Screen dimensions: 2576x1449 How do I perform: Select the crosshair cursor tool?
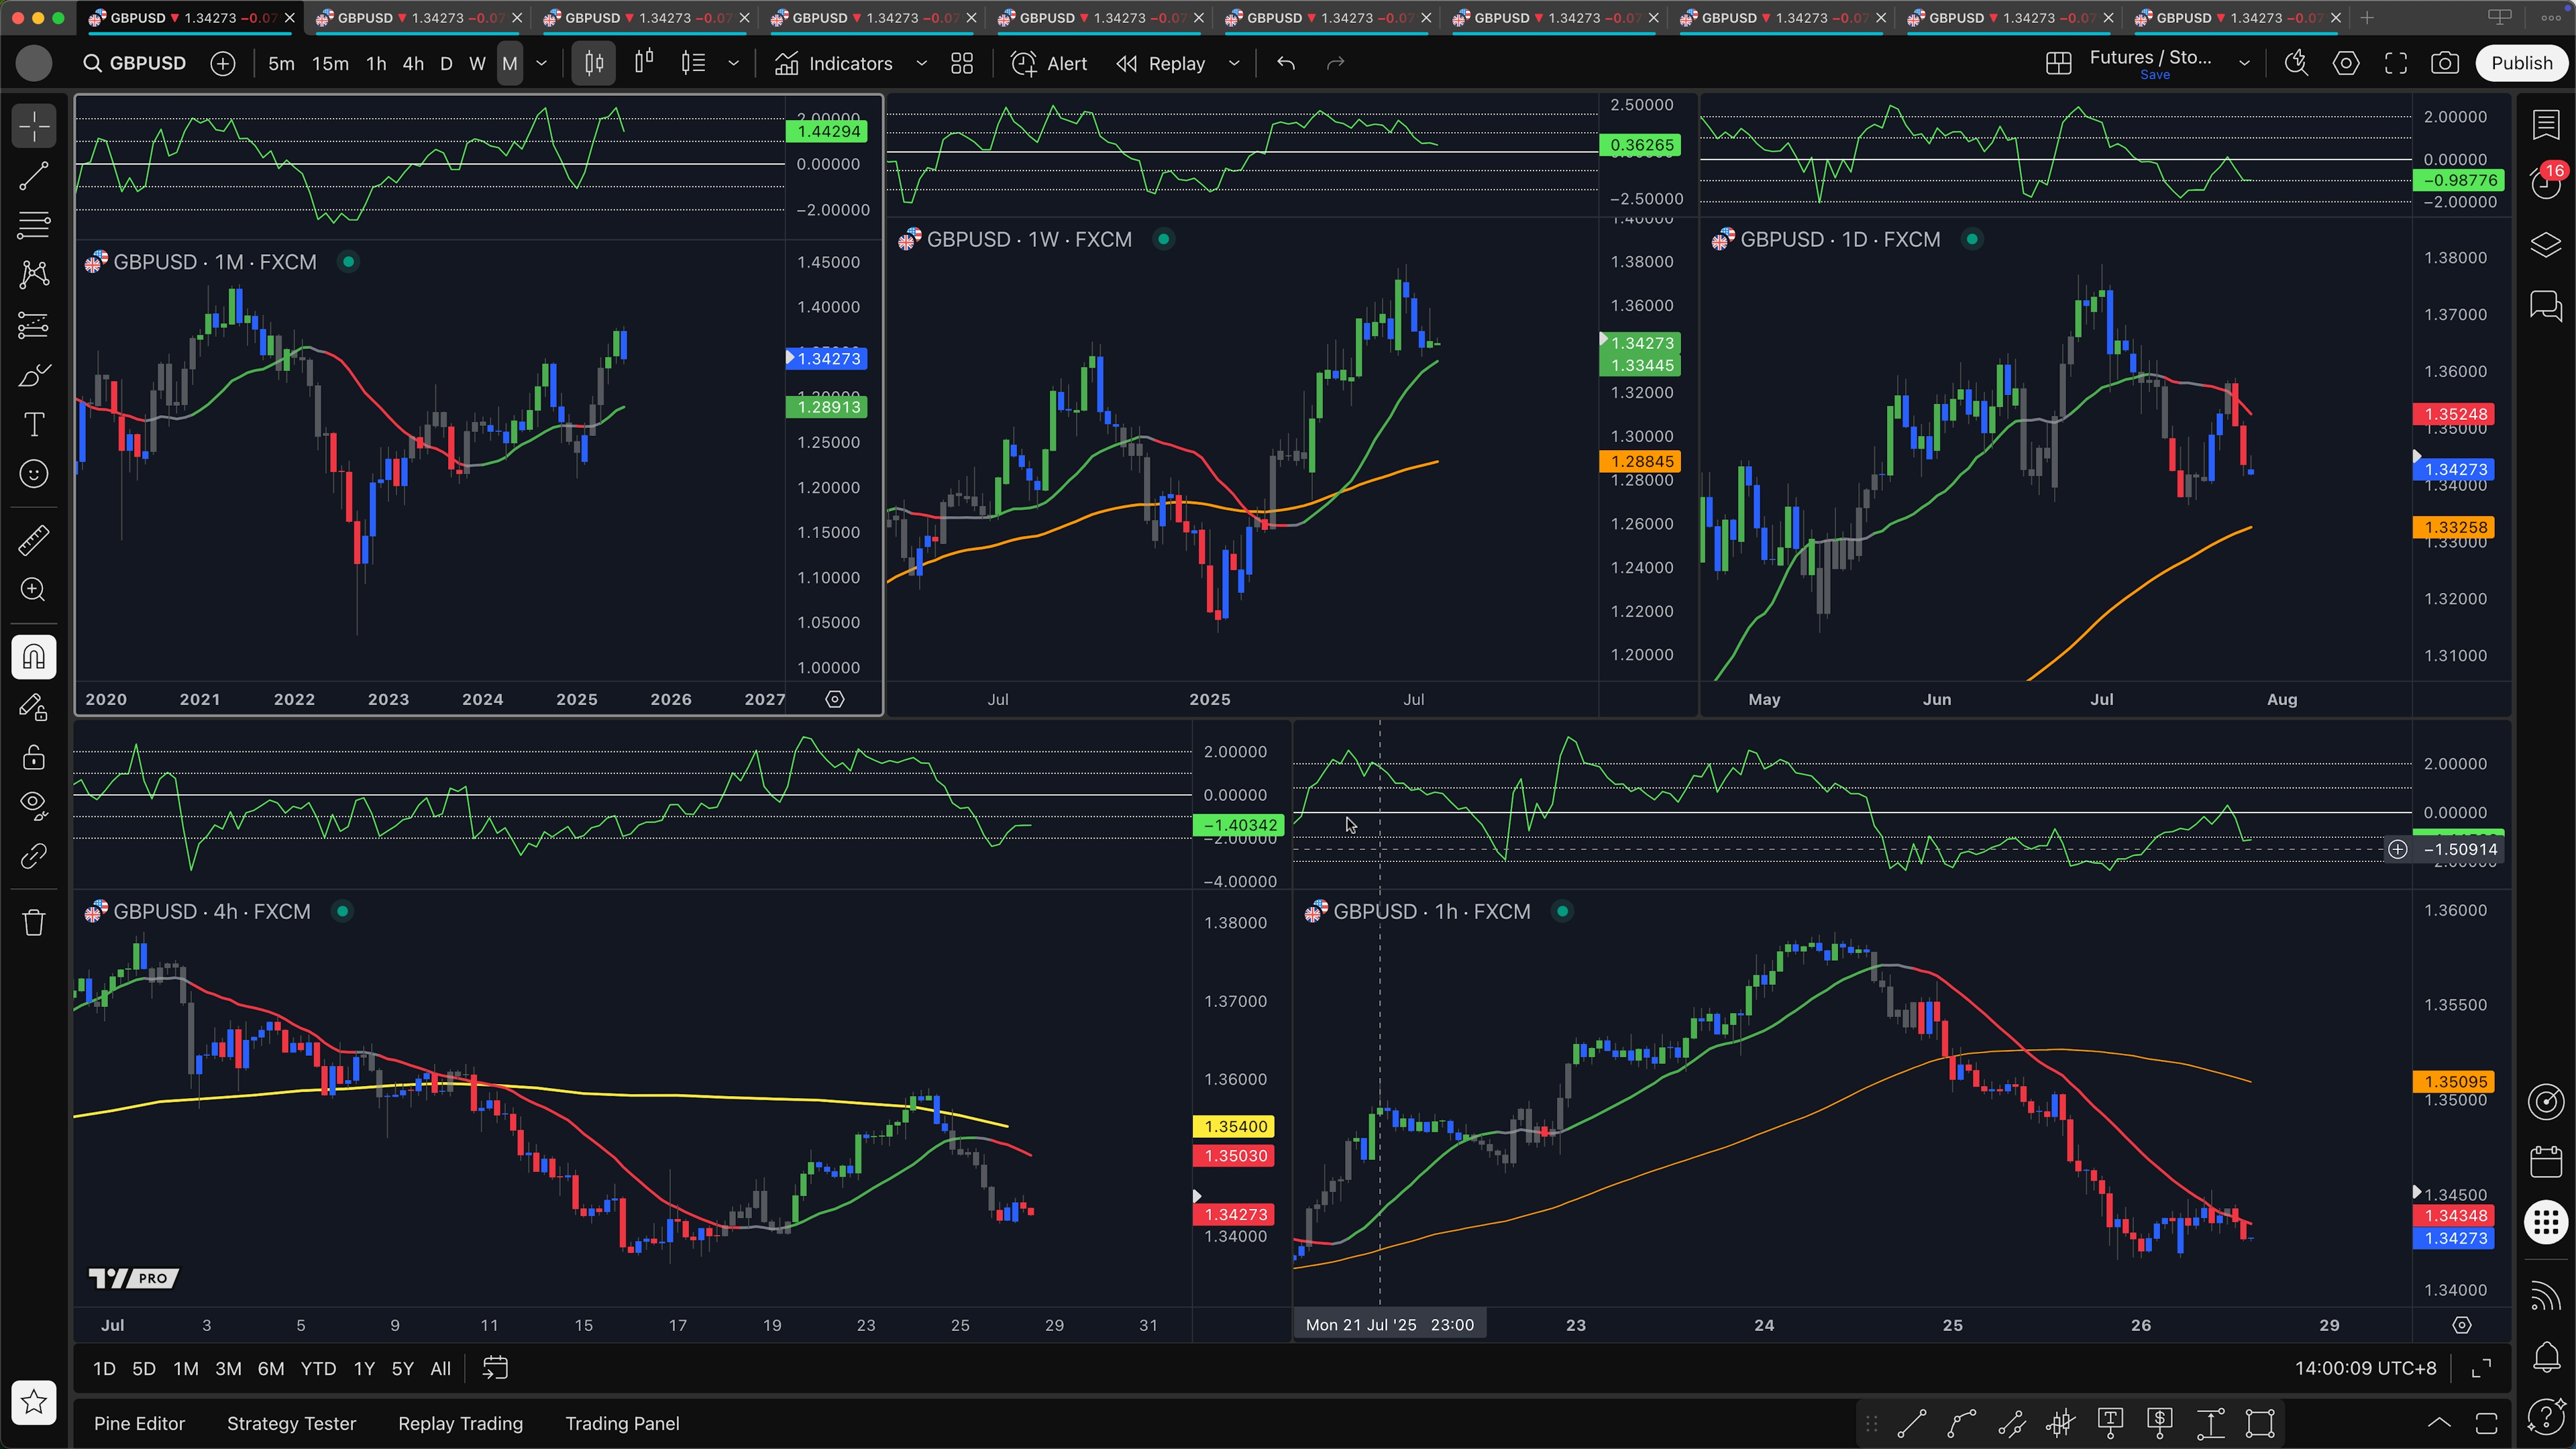click(34, 127)
